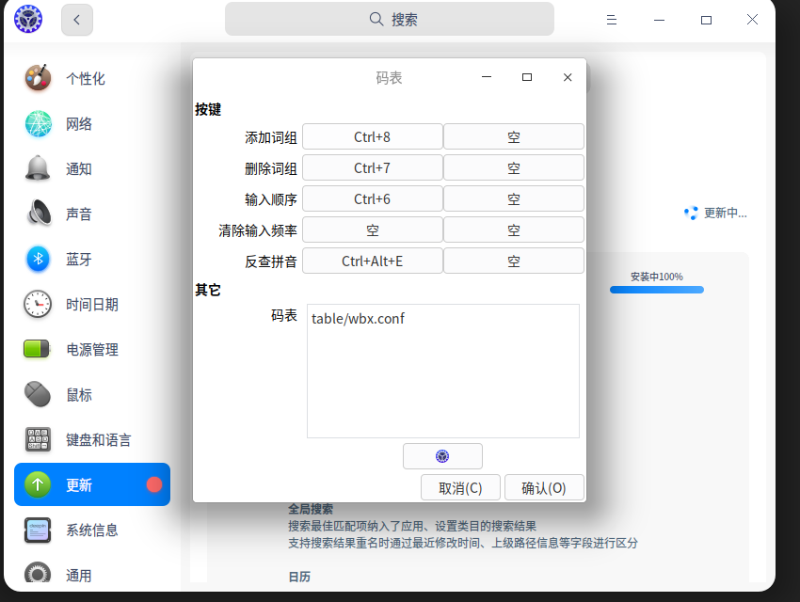Select the 声音 sound speaker icon

tap(37, 214)
